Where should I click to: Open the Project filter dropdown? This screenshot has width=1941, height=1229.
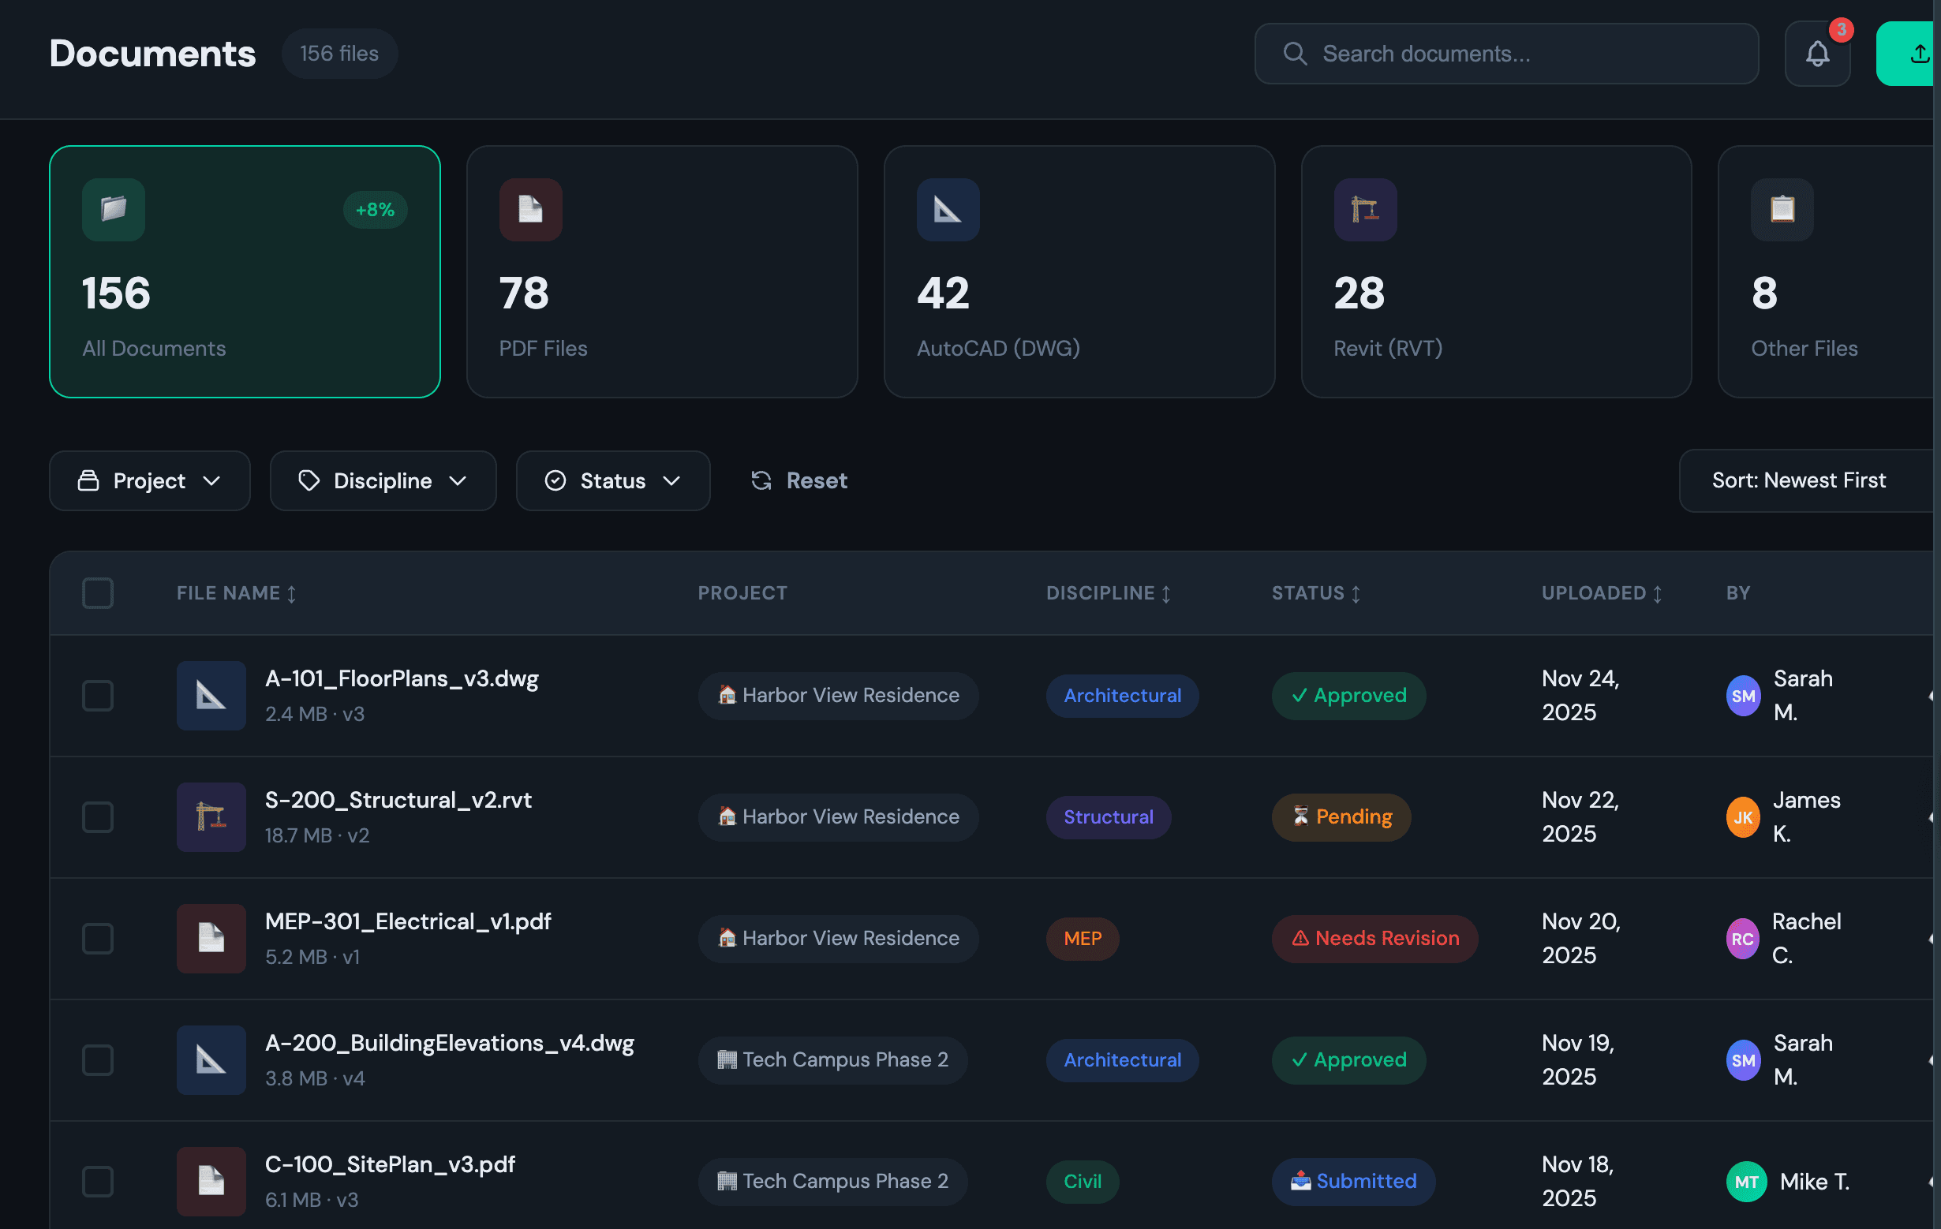coord(150,481)
